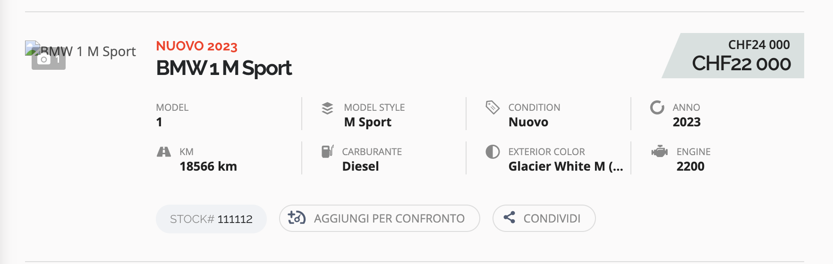Screen dimensions: 833x264
Task: Share listing with the Condividi button
Action: (544, 218)
